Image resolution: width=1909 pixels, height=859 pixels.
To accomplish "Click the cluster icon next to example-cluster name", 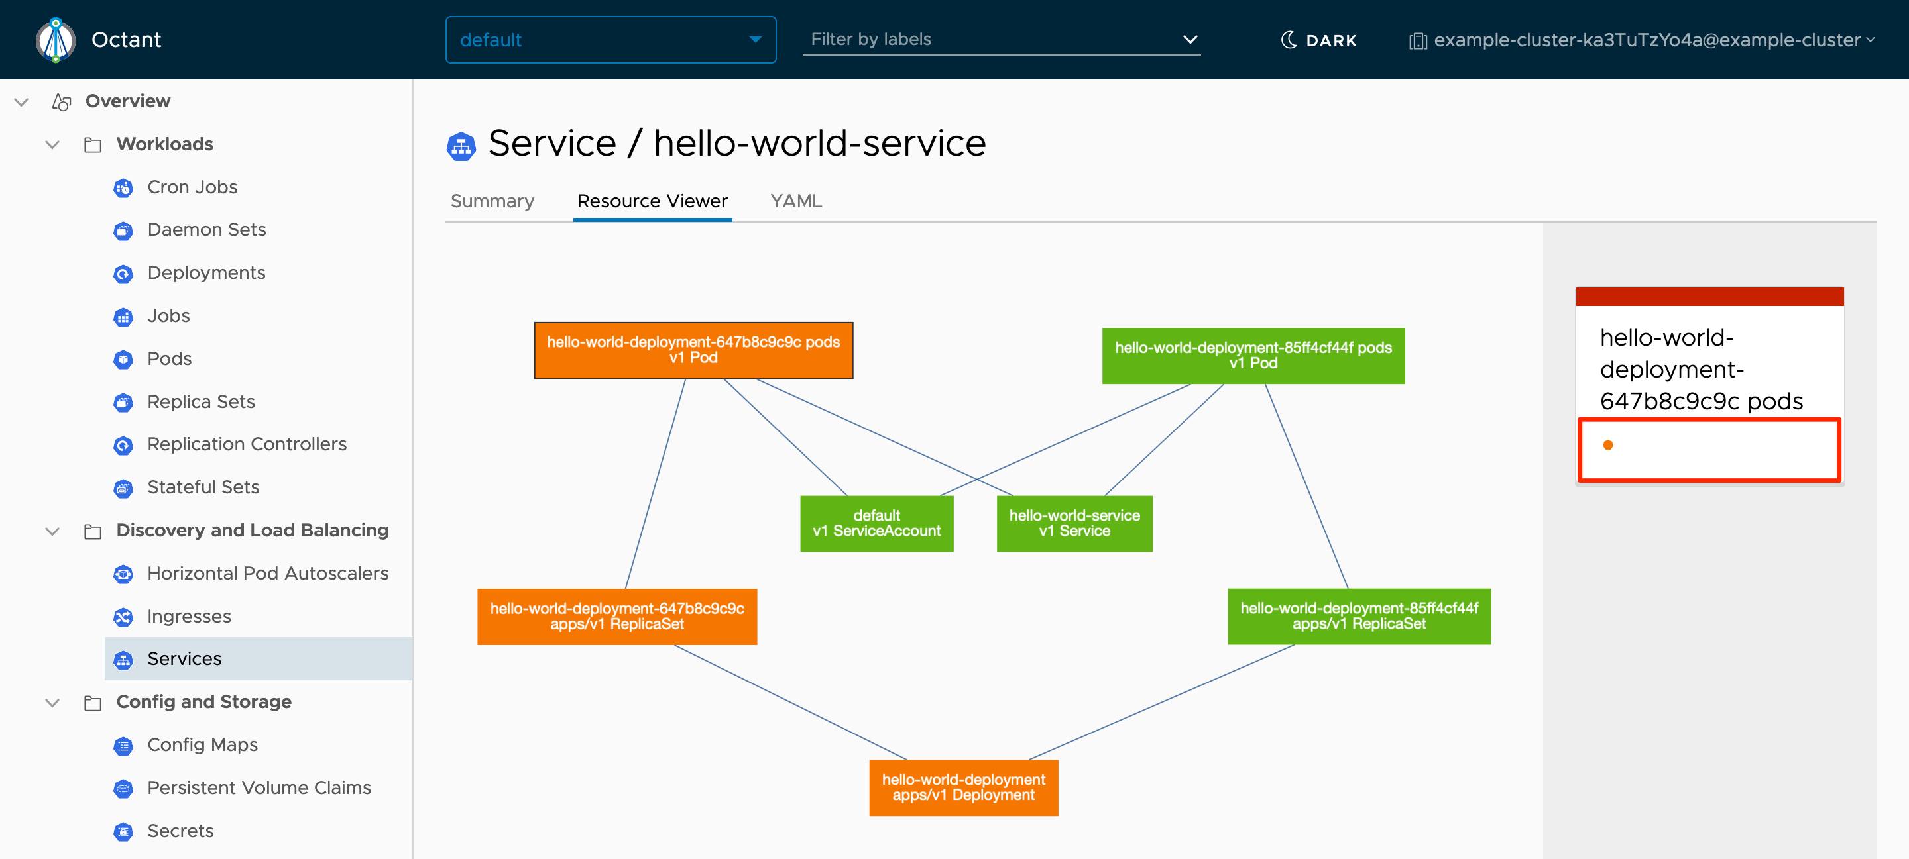I will point(1418,40).
